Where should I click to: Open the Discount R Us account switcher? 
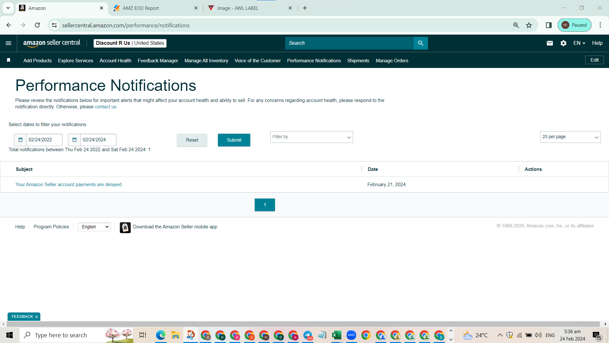(x=130, y=43)
